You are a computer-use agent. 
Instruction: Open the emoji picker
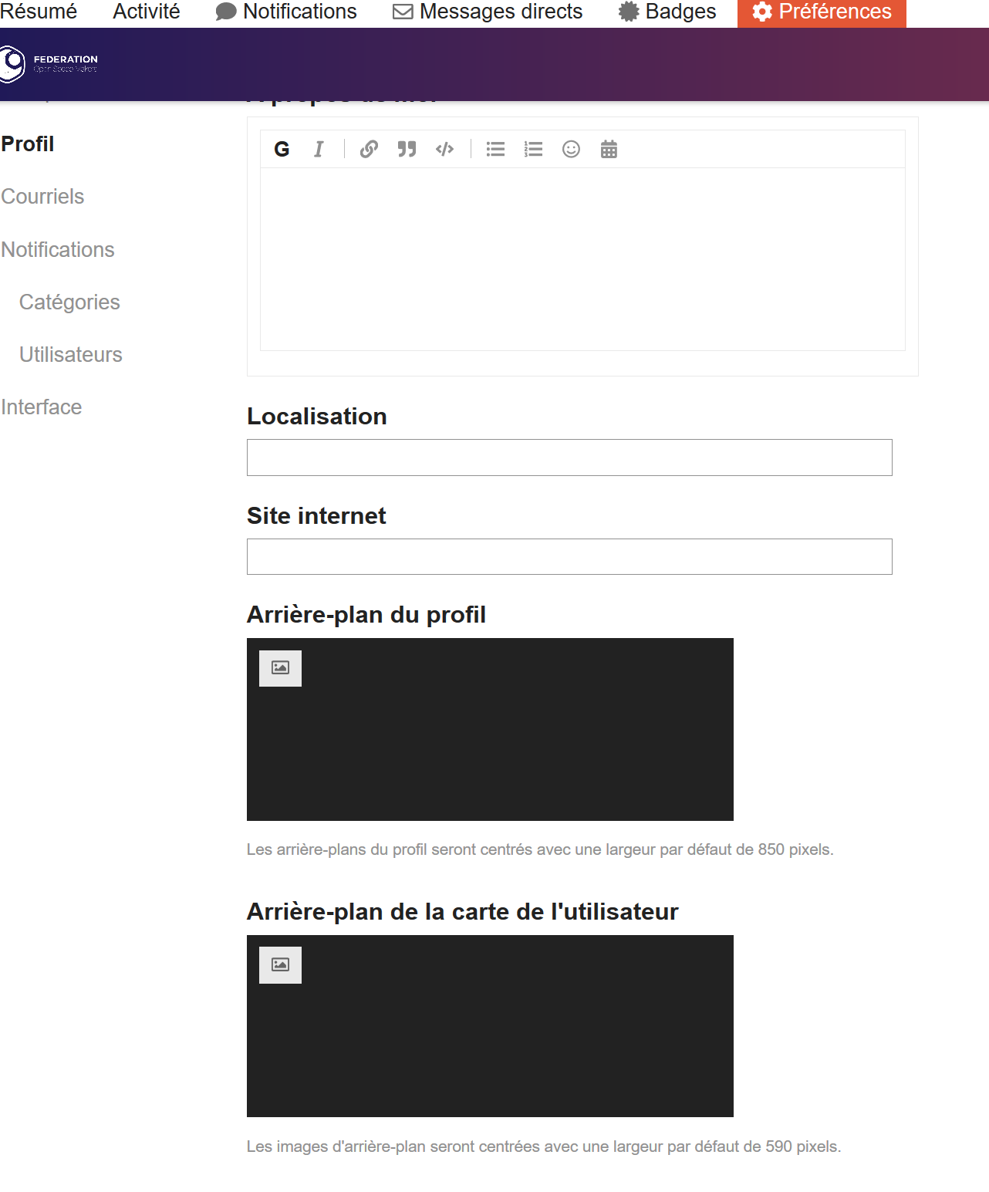tap(571, 150)
